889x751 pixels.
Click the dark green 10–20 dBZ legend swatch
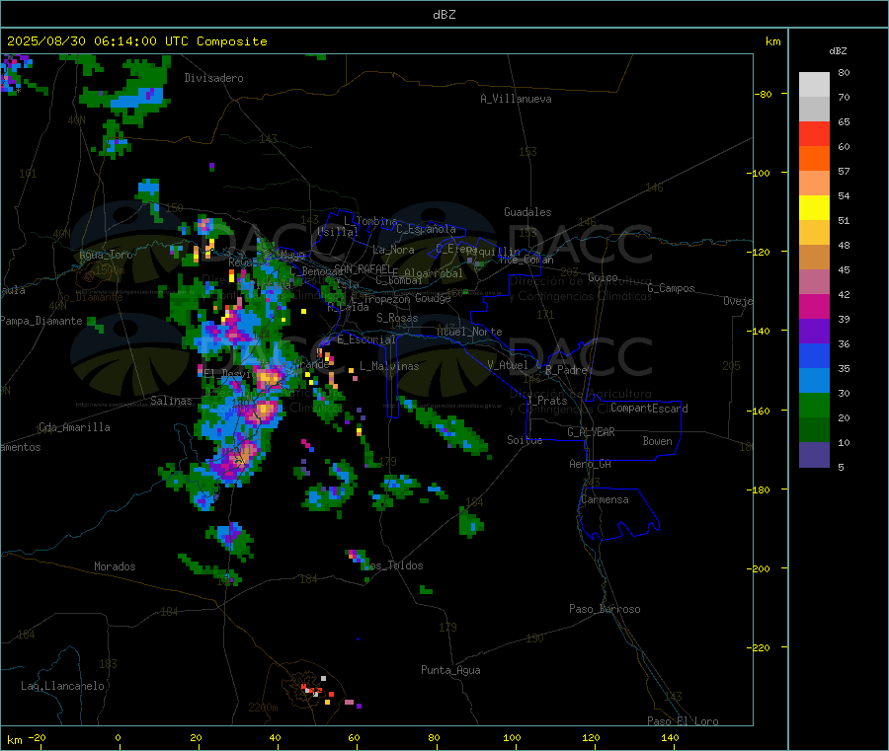point(814,430)
